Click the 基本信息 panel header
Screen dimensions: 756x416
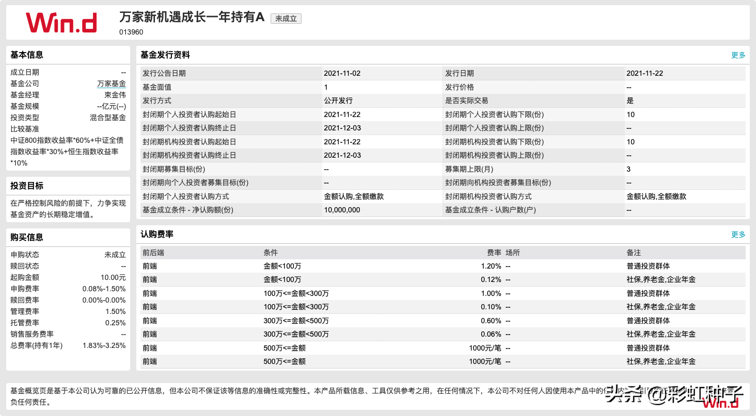tap(27, 55)
